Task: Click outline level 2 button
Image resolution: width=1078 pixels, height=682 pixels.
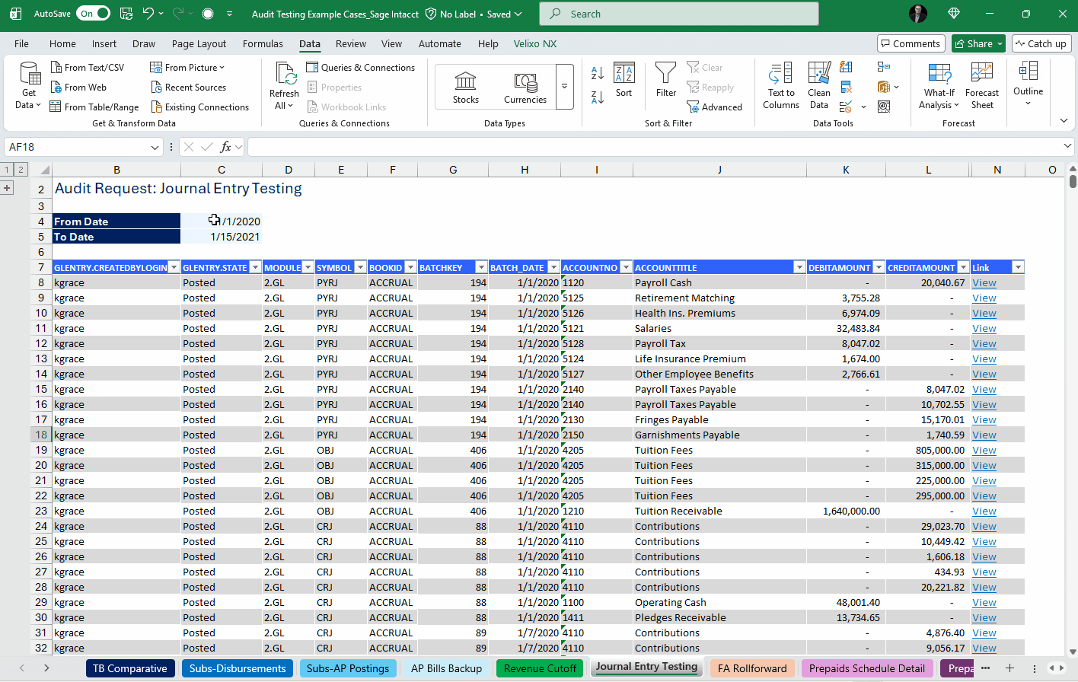Action: [21, 169]
